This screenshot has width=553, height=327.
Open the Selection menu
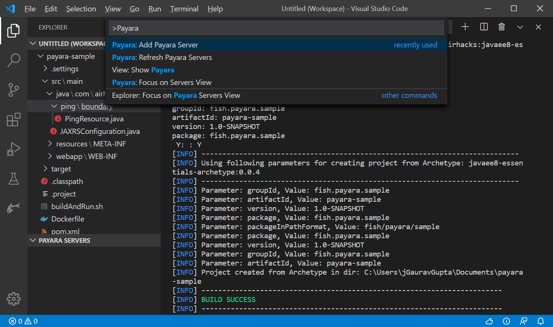(81, 9)
